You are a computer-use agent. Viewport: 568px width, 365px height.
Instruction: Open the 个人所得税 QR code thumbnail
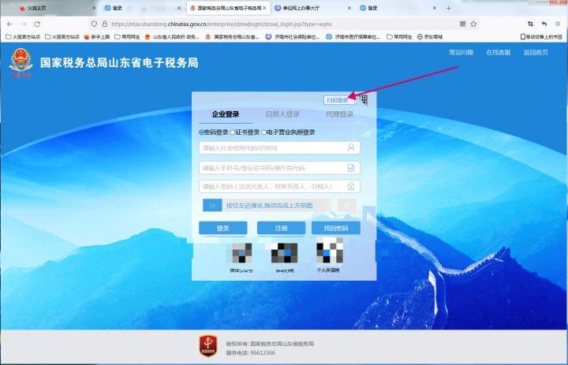329,252
